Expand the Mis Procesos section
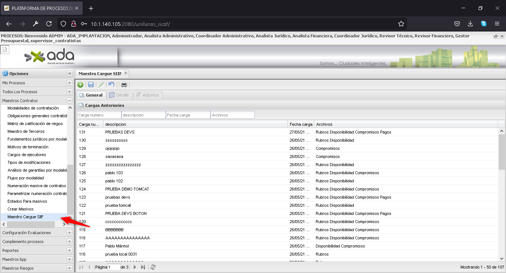Screen dimensions: 506x273 pos(69,83)
